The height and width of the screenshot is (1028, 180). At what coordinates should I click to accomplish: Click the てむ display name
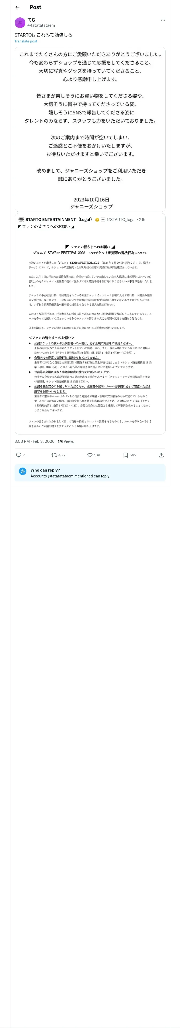tap(31, 19)
